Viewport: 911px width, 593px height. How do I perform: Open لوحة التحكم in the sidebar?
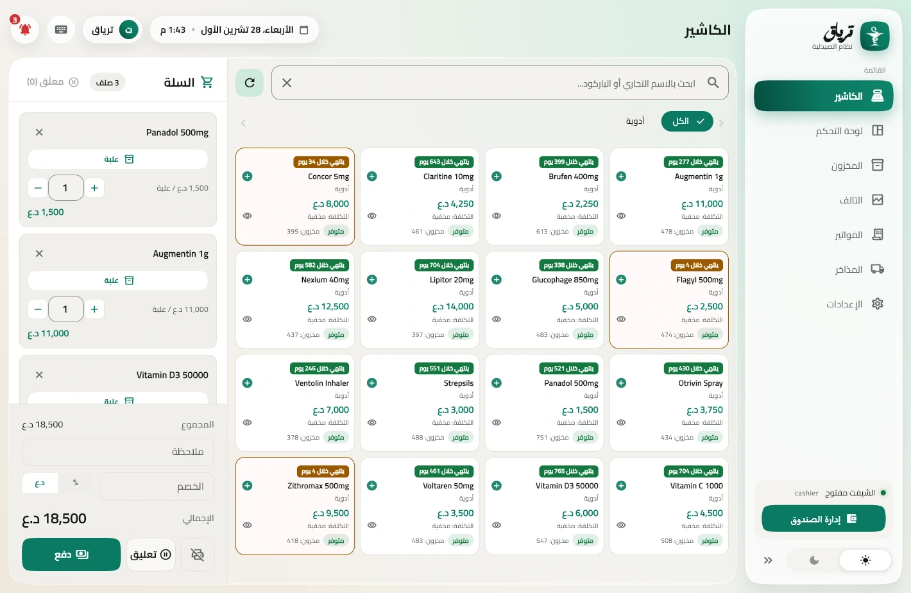pos(824,131)
